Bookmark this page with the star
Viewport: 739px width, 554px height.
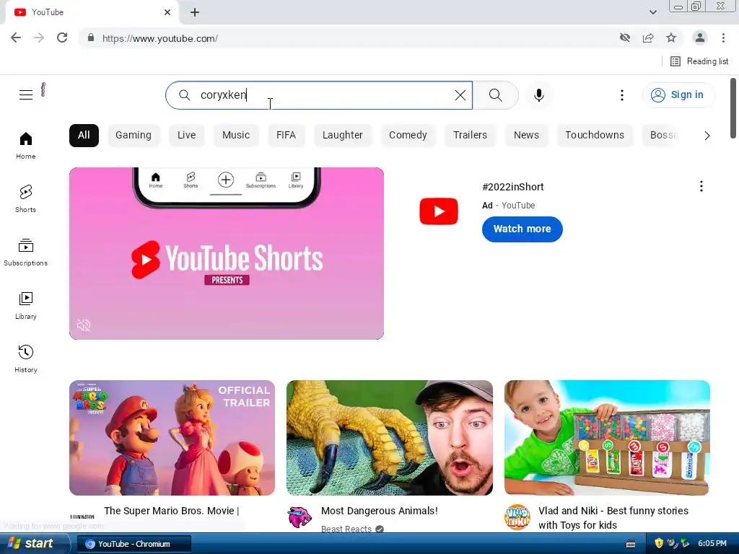coord(671,38)
